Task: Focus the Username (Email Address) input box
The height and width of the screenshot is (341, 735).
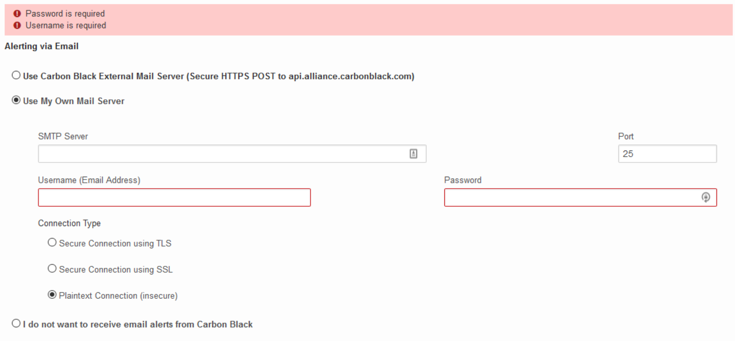Action: [x=174, y=198]
